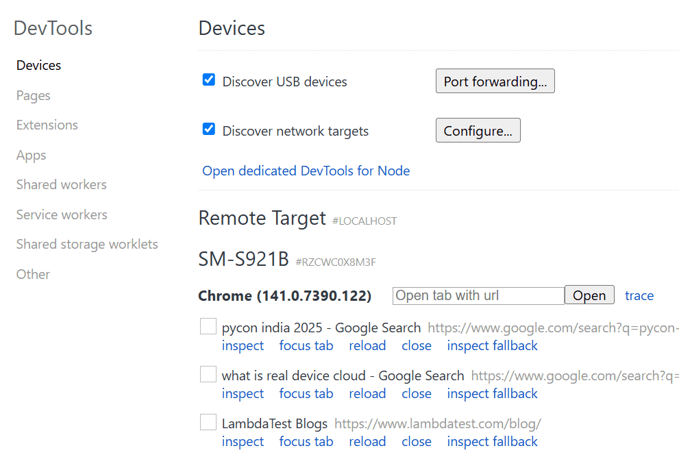Focus the LambdaTest Blogs tab

tap(306, 441)
